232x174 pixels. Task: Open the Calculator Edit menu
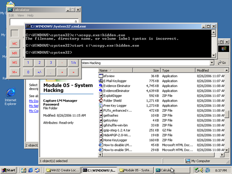(11, 15)
